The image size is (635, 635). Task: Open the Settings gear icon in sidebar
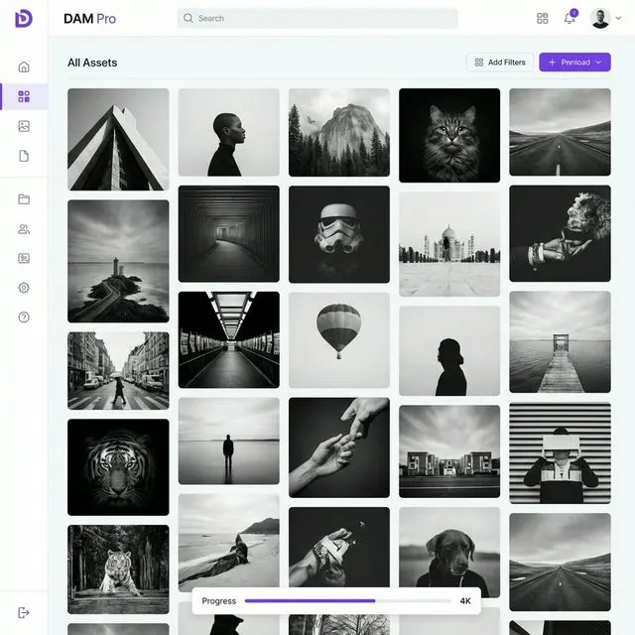click(x=24, y=288)
